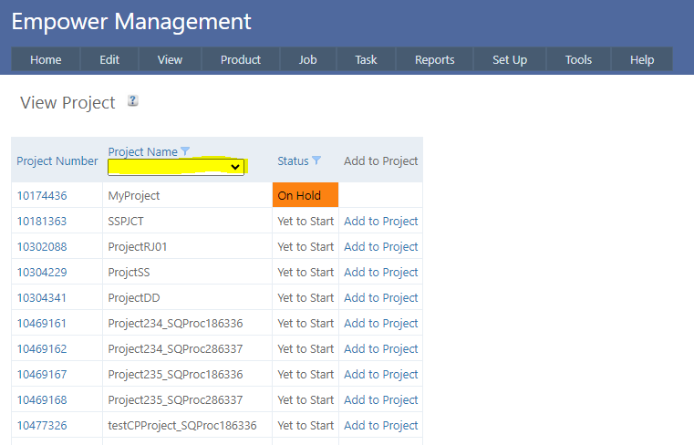Click Add to Project for testCPProject_SQProc186336
Viewport: 694px width, 445px height.
pyautogui.click(x=380, y=425)
